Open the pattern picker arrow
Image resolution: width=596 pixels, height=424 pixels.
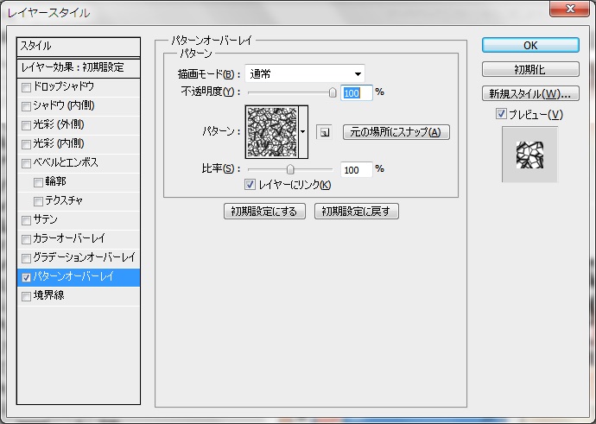tap(303, 132)
